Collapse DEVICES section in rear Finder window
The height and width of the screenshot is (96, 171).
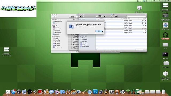(x=52, y=20)
